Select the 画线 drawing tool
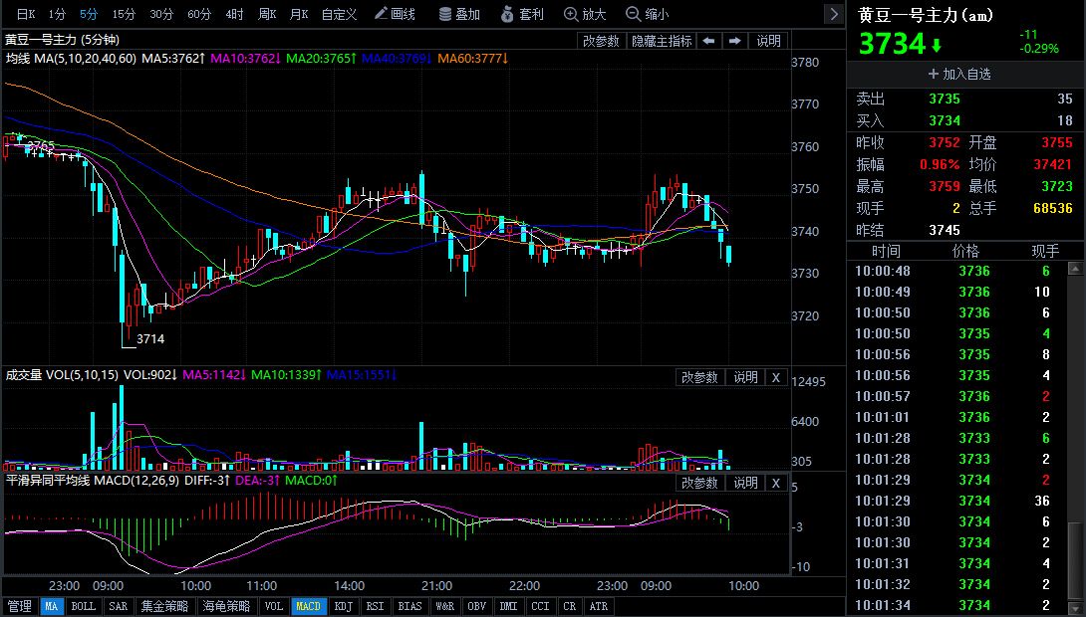This screenshot has width=1086, height=617. point(395,14)
